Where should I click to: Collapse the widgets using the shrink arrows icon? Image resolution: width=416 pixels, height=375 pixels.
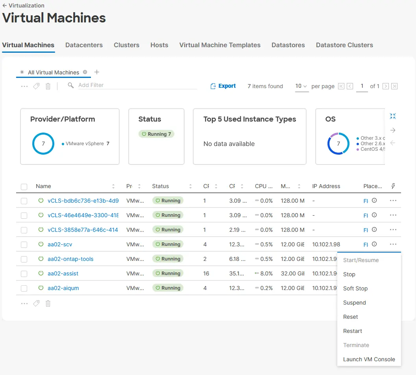pos(393,116)
